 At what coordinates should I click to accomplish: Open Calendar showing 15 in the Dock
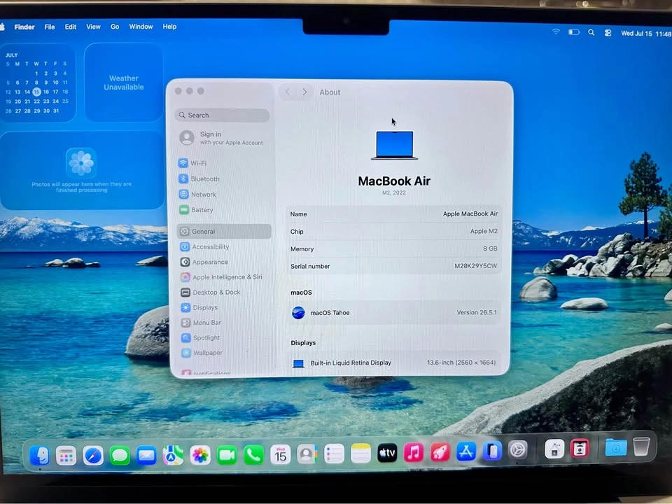(280, 454)
